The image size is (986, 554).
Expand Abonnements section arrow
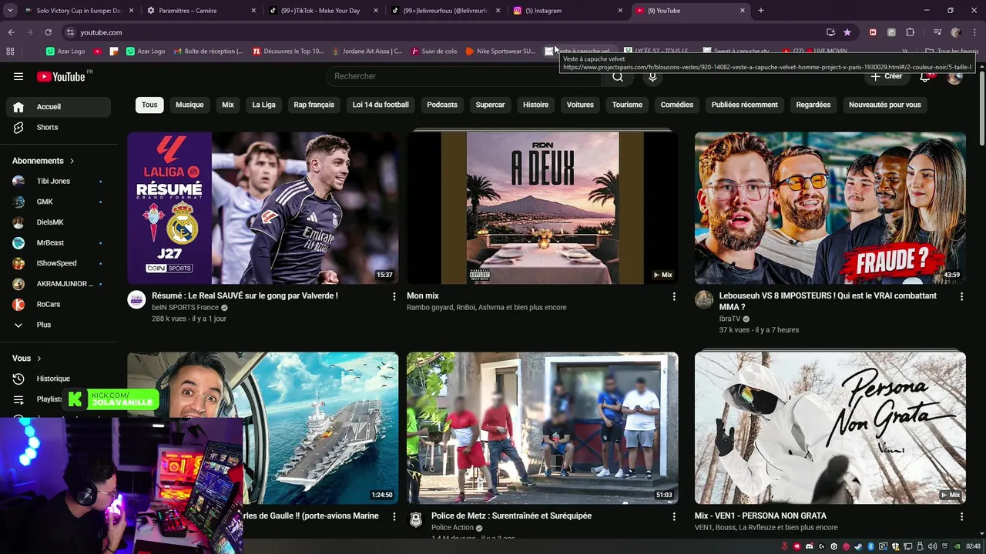coord(72,161)
